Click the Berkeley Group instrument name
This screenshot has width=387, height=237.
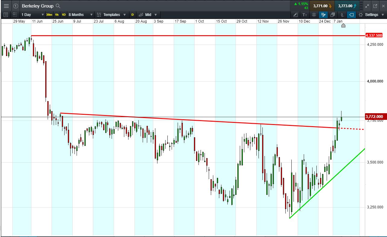37,6
